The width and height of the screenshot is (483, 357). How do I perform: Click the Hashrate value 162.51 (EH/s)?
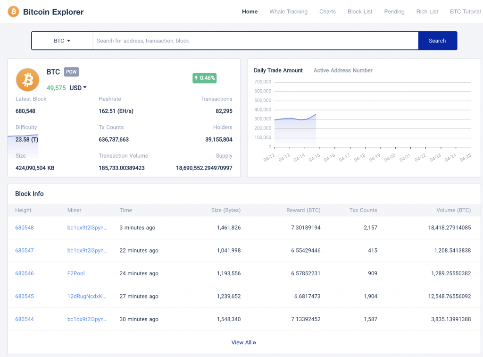(116, 111)
